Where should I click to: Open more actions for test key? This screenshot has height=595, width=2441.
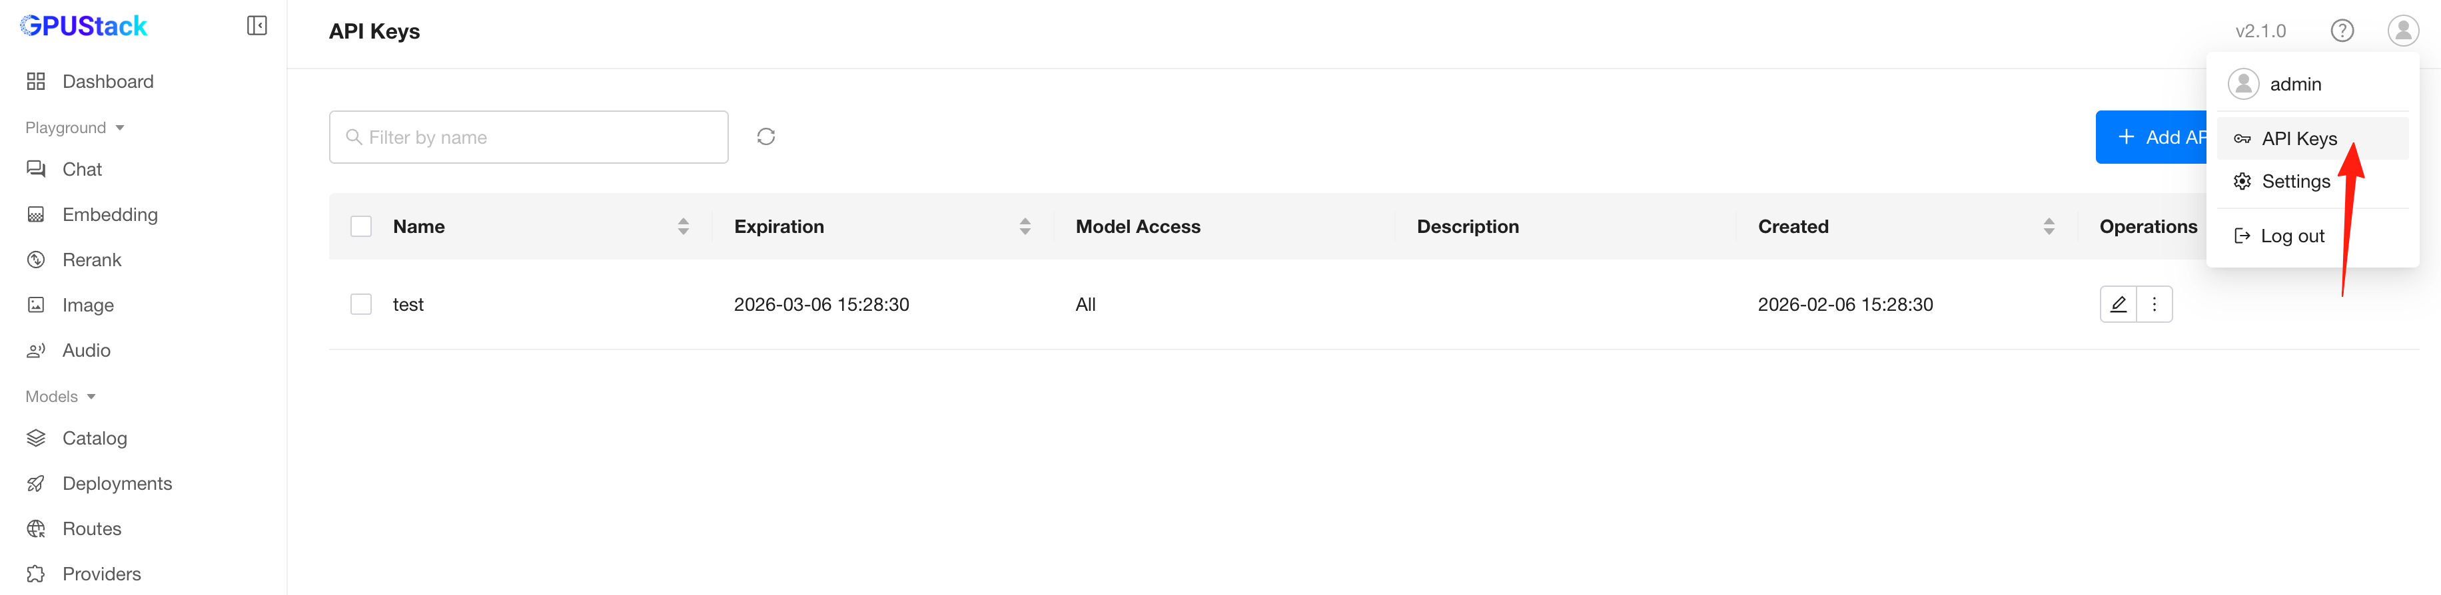(x=2154, y=305)
